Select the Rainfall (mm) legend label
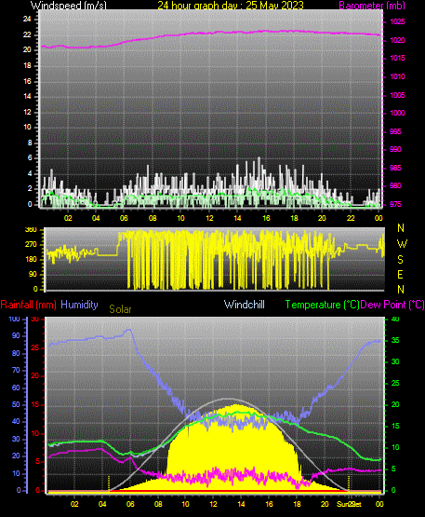This screenshot has height=517, width=425. pos(29,305)
